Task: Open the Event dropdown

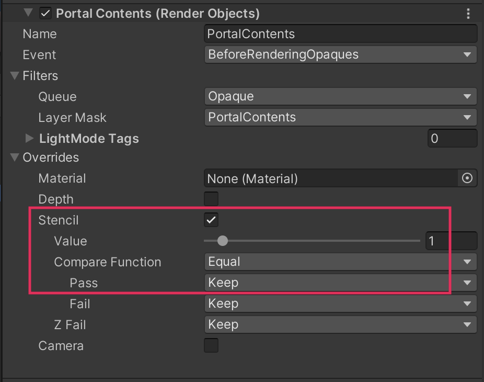Action: pos(340,55)
